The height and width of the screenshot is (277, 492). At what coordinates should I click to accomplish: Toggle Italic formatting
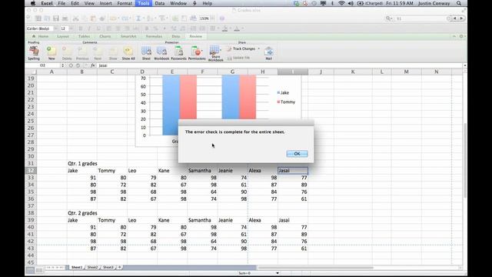coord(89,28)
